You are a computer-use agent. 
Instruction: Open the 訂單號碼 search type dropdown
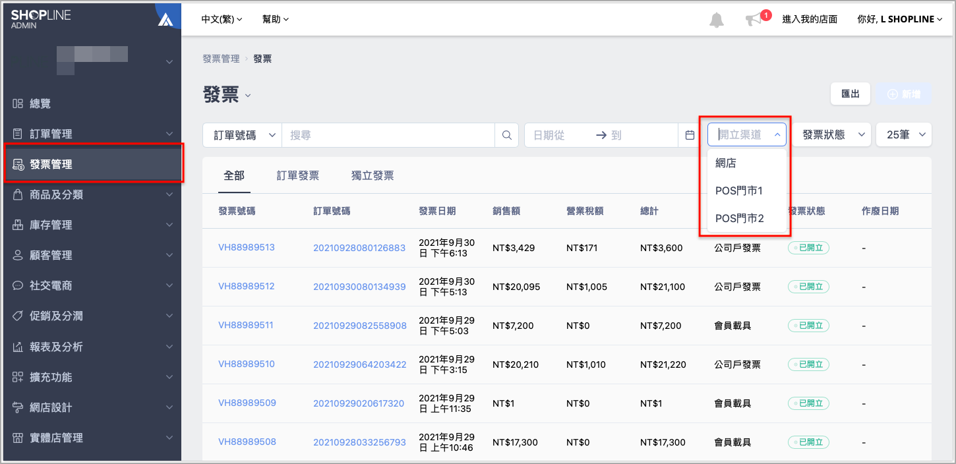pos(242,135)
